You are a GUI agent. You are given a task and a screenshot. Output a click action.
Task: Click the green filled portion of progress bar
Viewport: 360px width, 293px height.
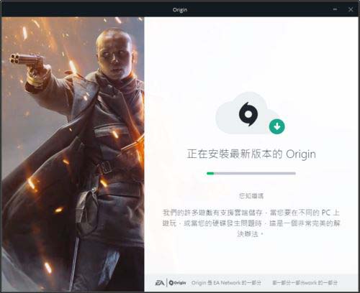pyautogui.click(x=210, y=173)
